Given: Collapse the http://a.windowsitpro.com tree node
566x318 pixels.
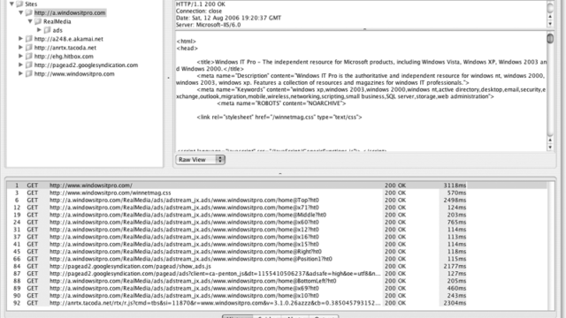Looking at the screenshot, I should 20,12.
